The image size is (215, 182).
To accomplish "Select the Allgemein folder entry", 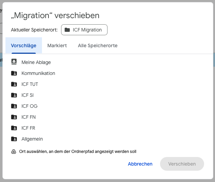I will click(32, 139).
